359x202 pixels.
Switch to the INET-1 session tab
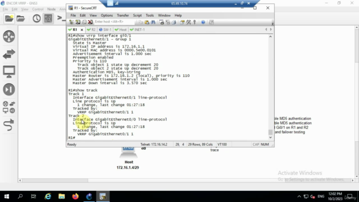(x=137, y=30)
